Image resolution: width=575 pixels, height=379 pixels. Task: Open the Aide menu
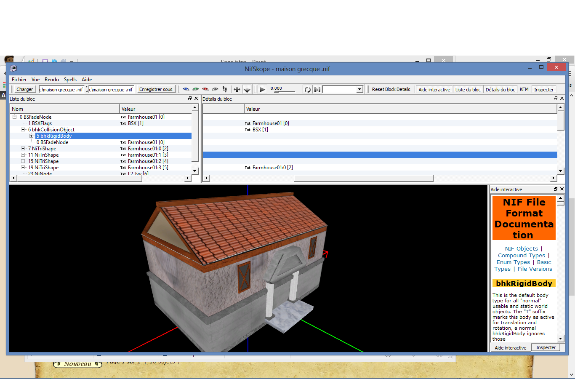(x=87, y=79)
